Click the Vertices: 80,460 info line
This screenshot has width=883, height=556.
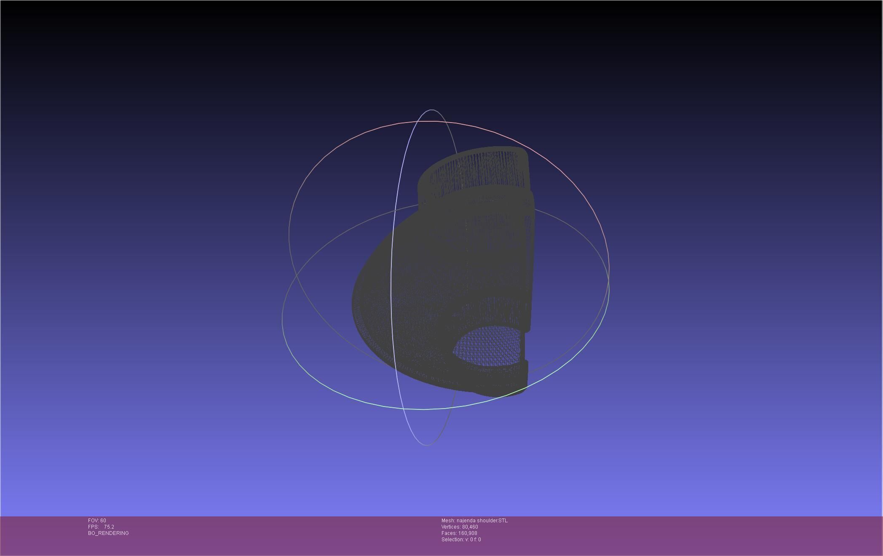point(460,527)
